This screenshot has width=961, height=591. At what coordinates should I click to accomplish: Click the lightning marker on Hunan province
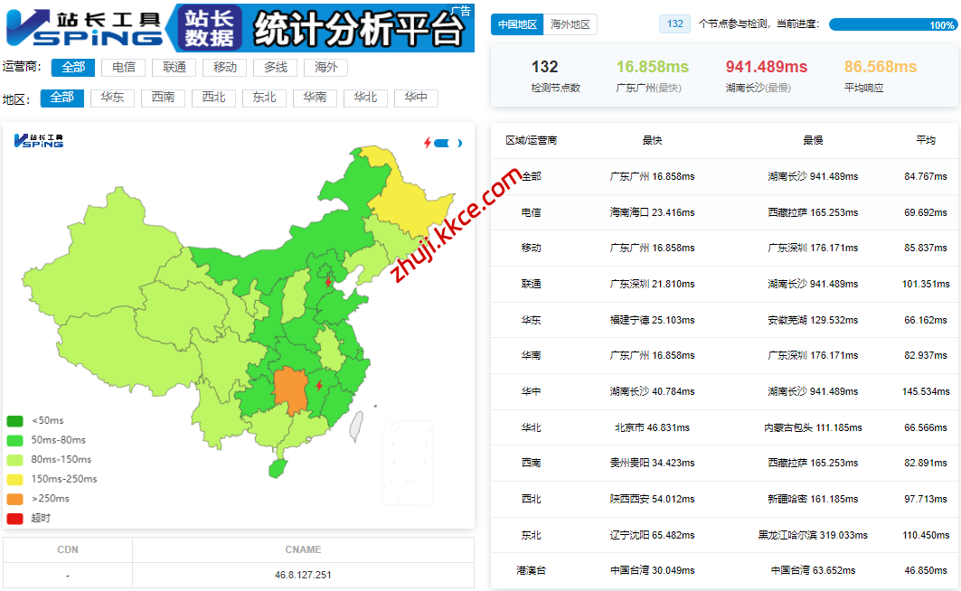pyautogui.click(x=318, y=387)
